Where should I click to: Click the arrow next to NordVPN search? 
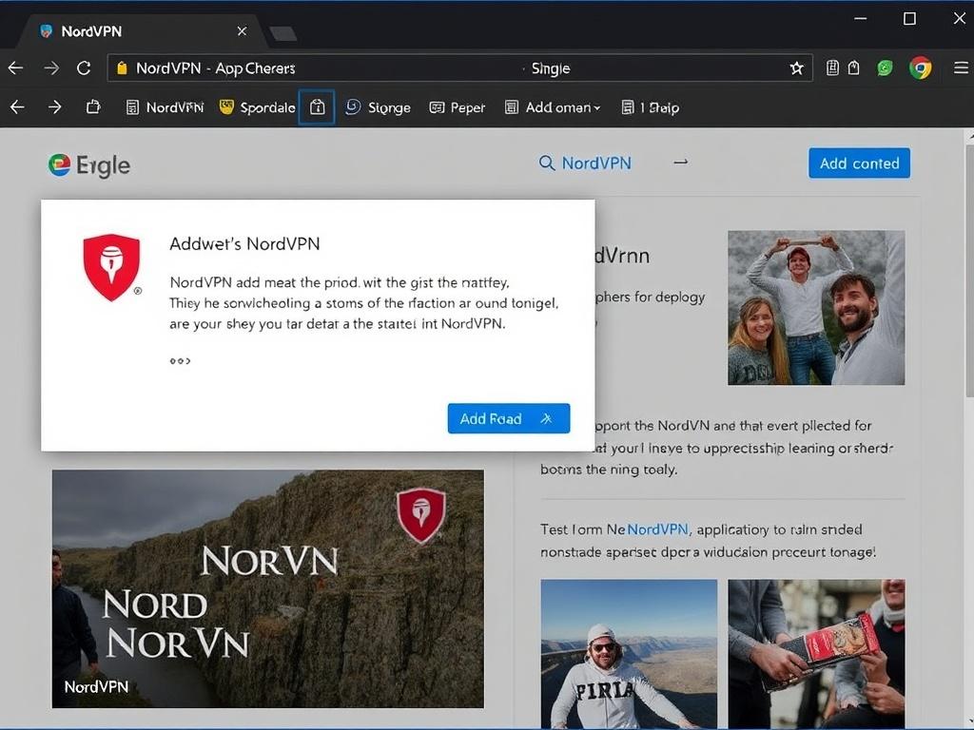pyautogui.click(x=681, y=162)
